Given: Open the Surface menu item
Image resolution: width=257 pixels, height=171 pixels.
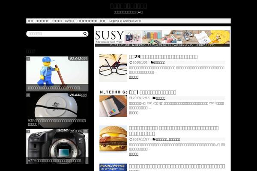Looking at the screenshot, I should 69,21.
